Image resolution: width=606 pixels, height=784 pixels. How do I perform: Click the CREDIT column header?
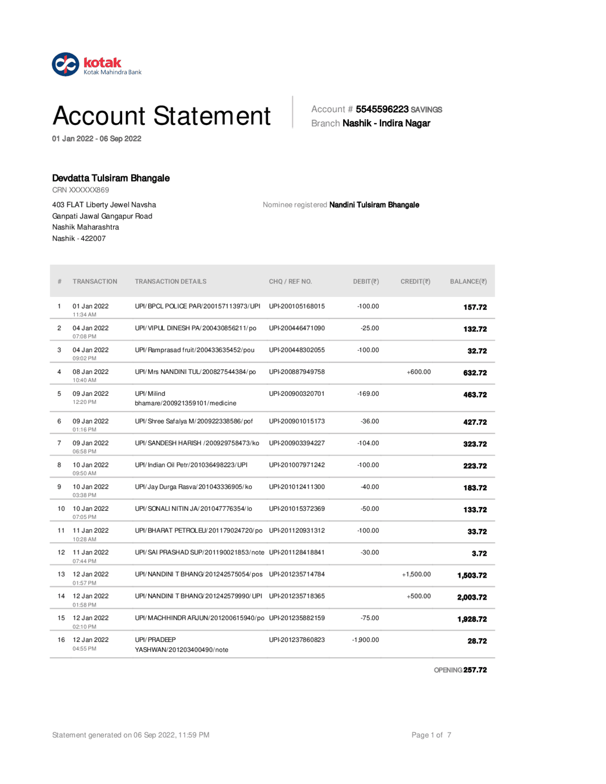pyautogui.click(x=415, y=281)
